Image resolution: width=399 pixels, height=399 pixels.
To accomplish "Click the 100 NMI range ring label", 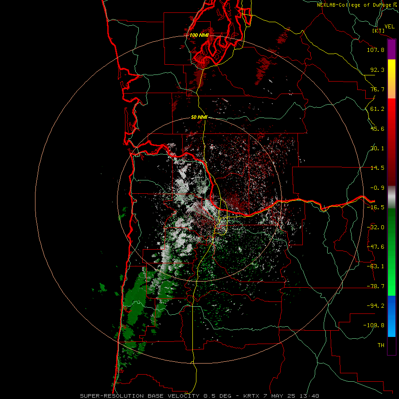I will [x=199, y=35].
